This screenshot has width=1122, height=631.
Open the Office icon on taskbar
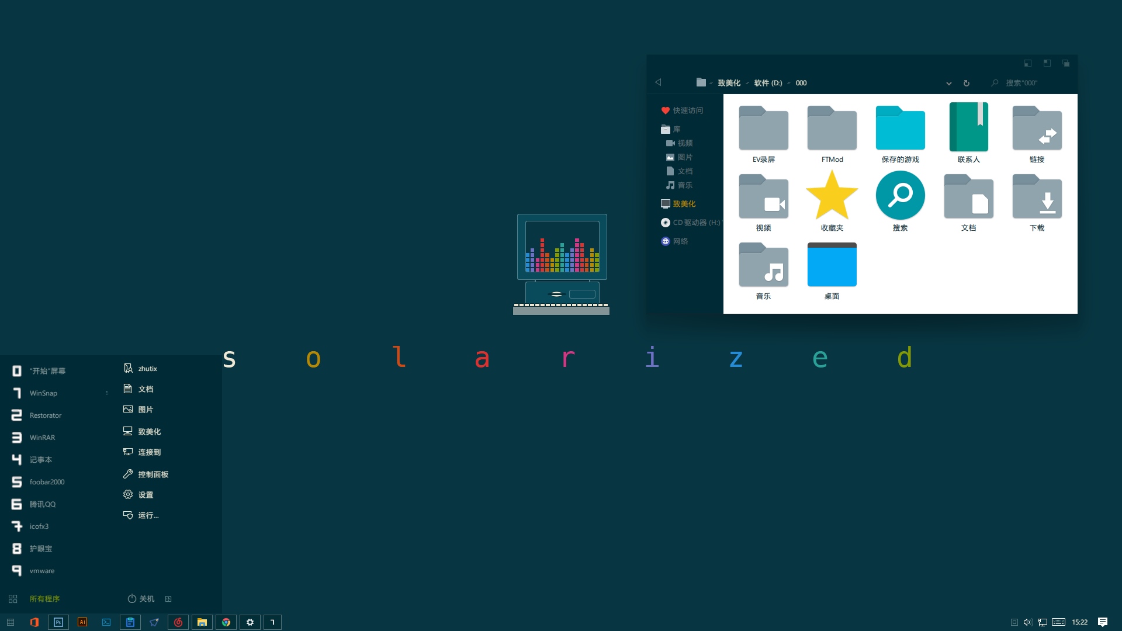tap(34, 622)
